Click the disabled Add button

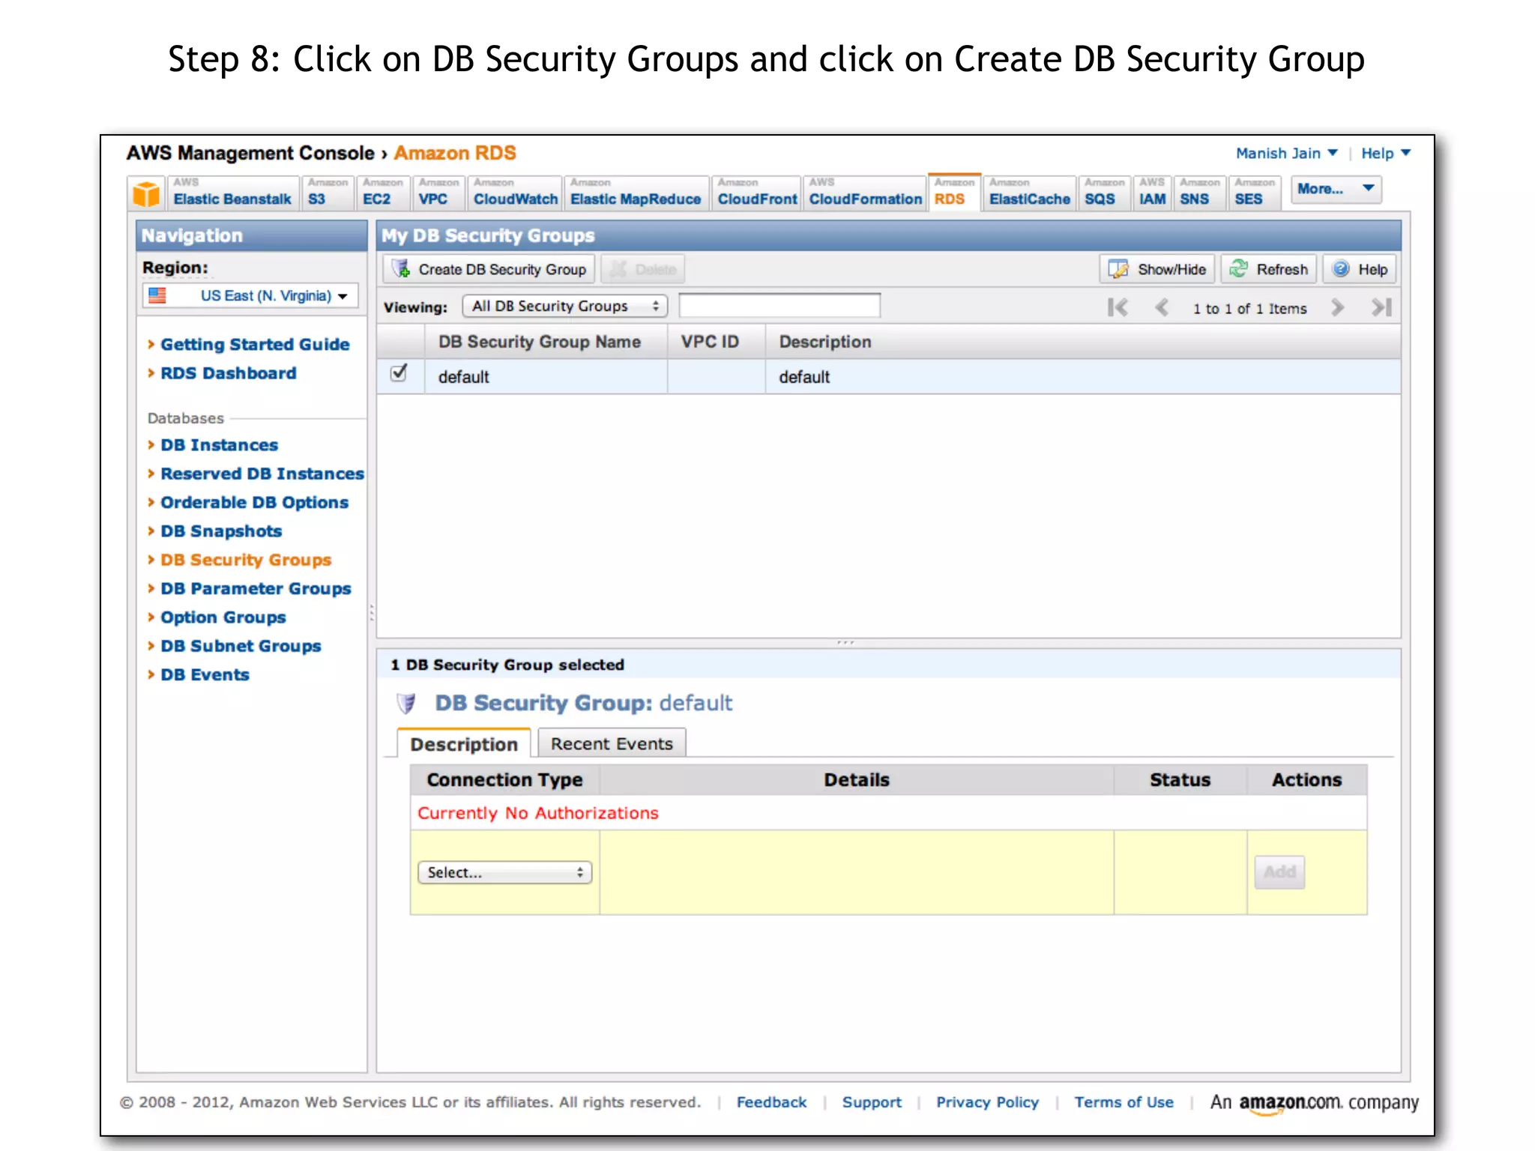pyautogui.click(x=1279, y=872)
